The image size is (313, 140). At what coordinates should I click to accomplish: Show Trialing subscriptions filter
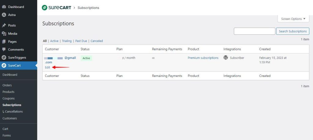click(67, 41)
